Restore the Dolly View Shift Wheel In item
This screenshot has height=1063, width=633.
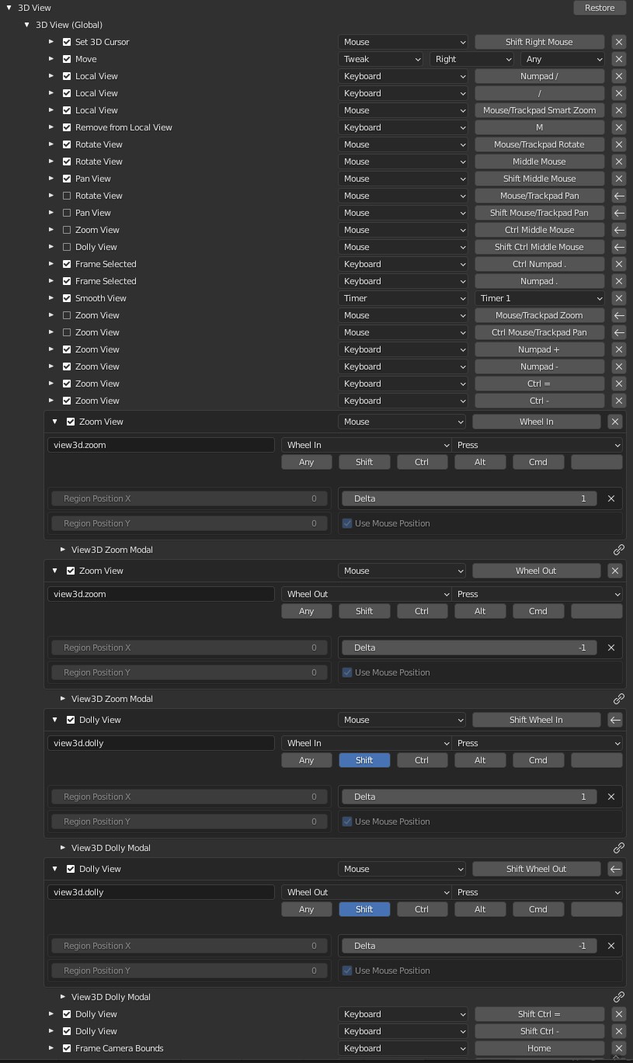[614, 720]
